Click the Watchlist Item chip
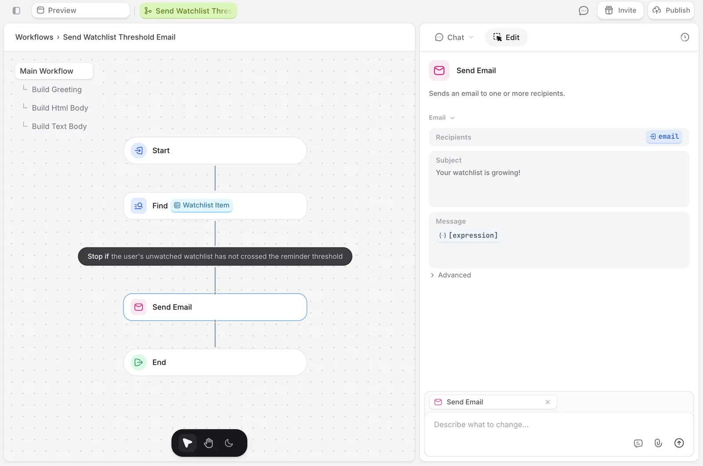The image size is (703, 466). (x=202, y=205)
